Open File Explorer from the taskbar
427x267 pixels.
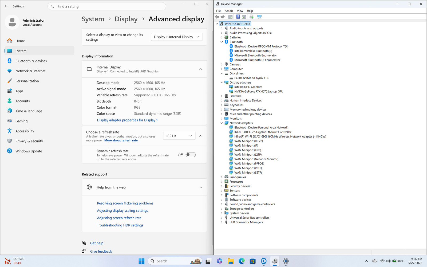tap(231, 261)
